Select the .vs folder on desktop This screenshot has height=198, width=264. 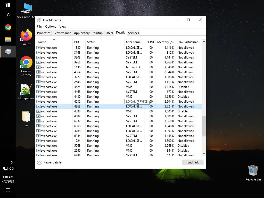pyautogui.click(x=26, y=119)
